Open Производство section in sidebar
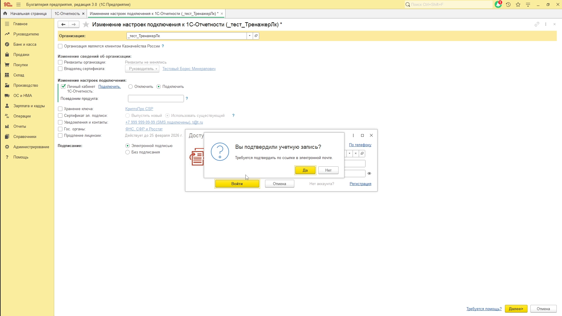This screenshot has width=562, height=316. pos(27,85)
